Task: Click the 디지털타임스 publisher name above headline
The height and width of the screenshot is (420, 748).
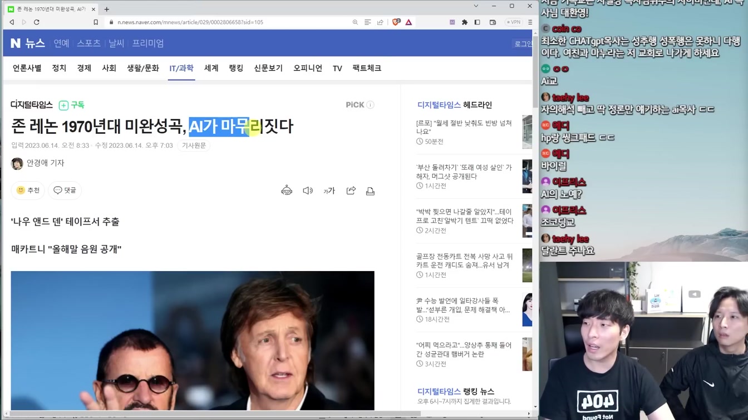Action: 32,105
